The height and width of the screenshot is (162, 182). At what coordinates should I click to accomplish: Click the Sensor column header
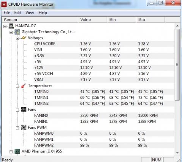coord(40,20)
